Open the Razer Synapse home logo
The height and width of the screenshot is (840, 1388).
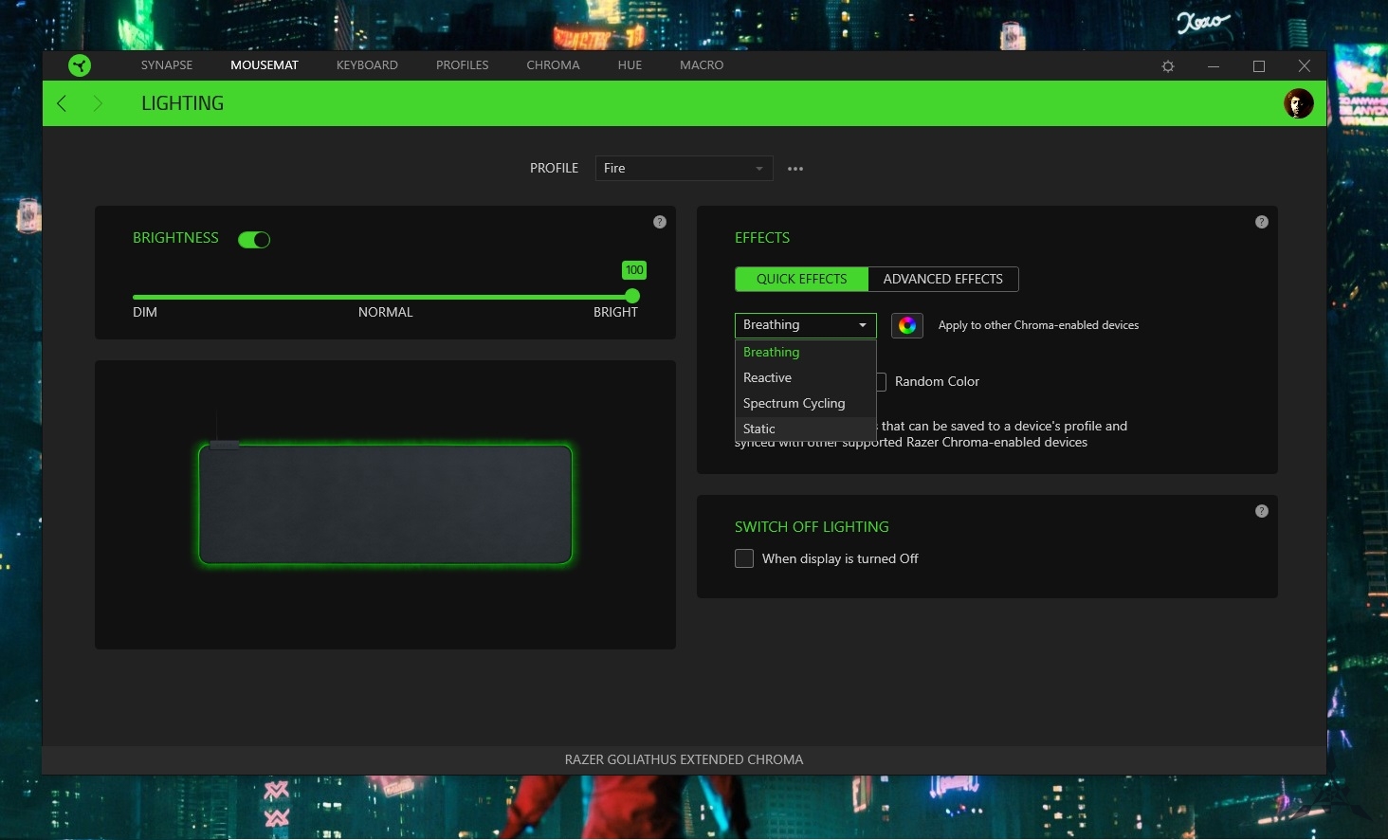(x=80, y=65)
